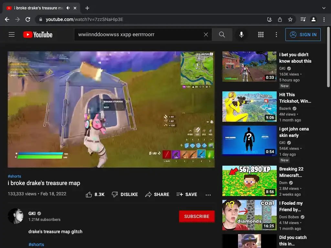Screen dimensions: 331x248
Task: Click the share page icon in address bar
Action: [280, 19]
